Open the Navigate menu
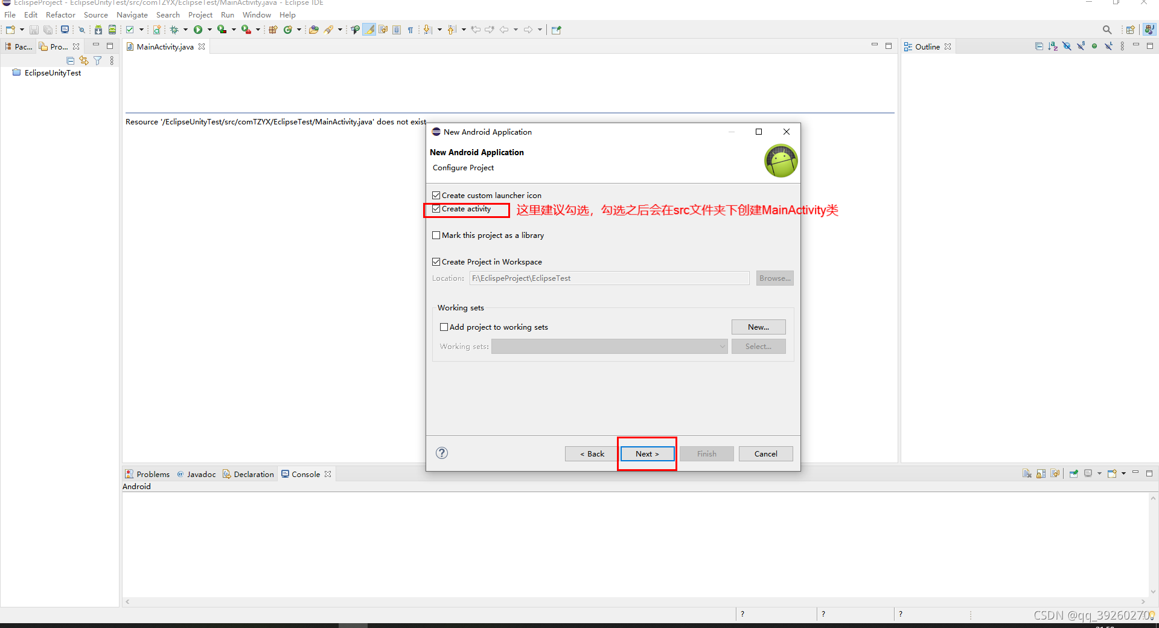 coord(132,15)
